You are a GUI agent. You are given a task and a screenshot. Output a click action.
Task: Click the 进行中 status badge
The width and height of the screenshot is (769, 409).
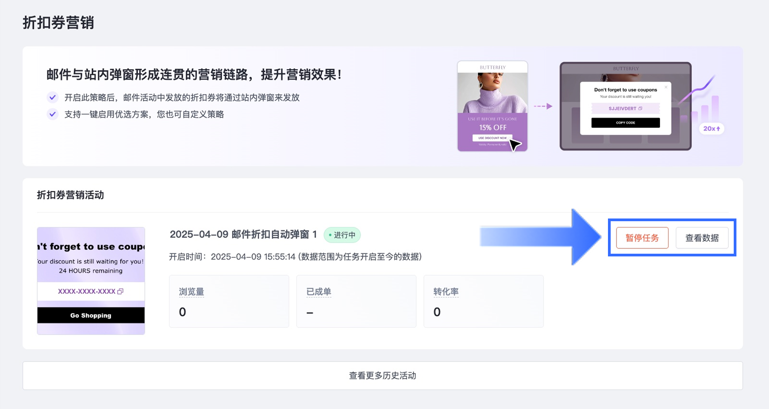point(342,235)
